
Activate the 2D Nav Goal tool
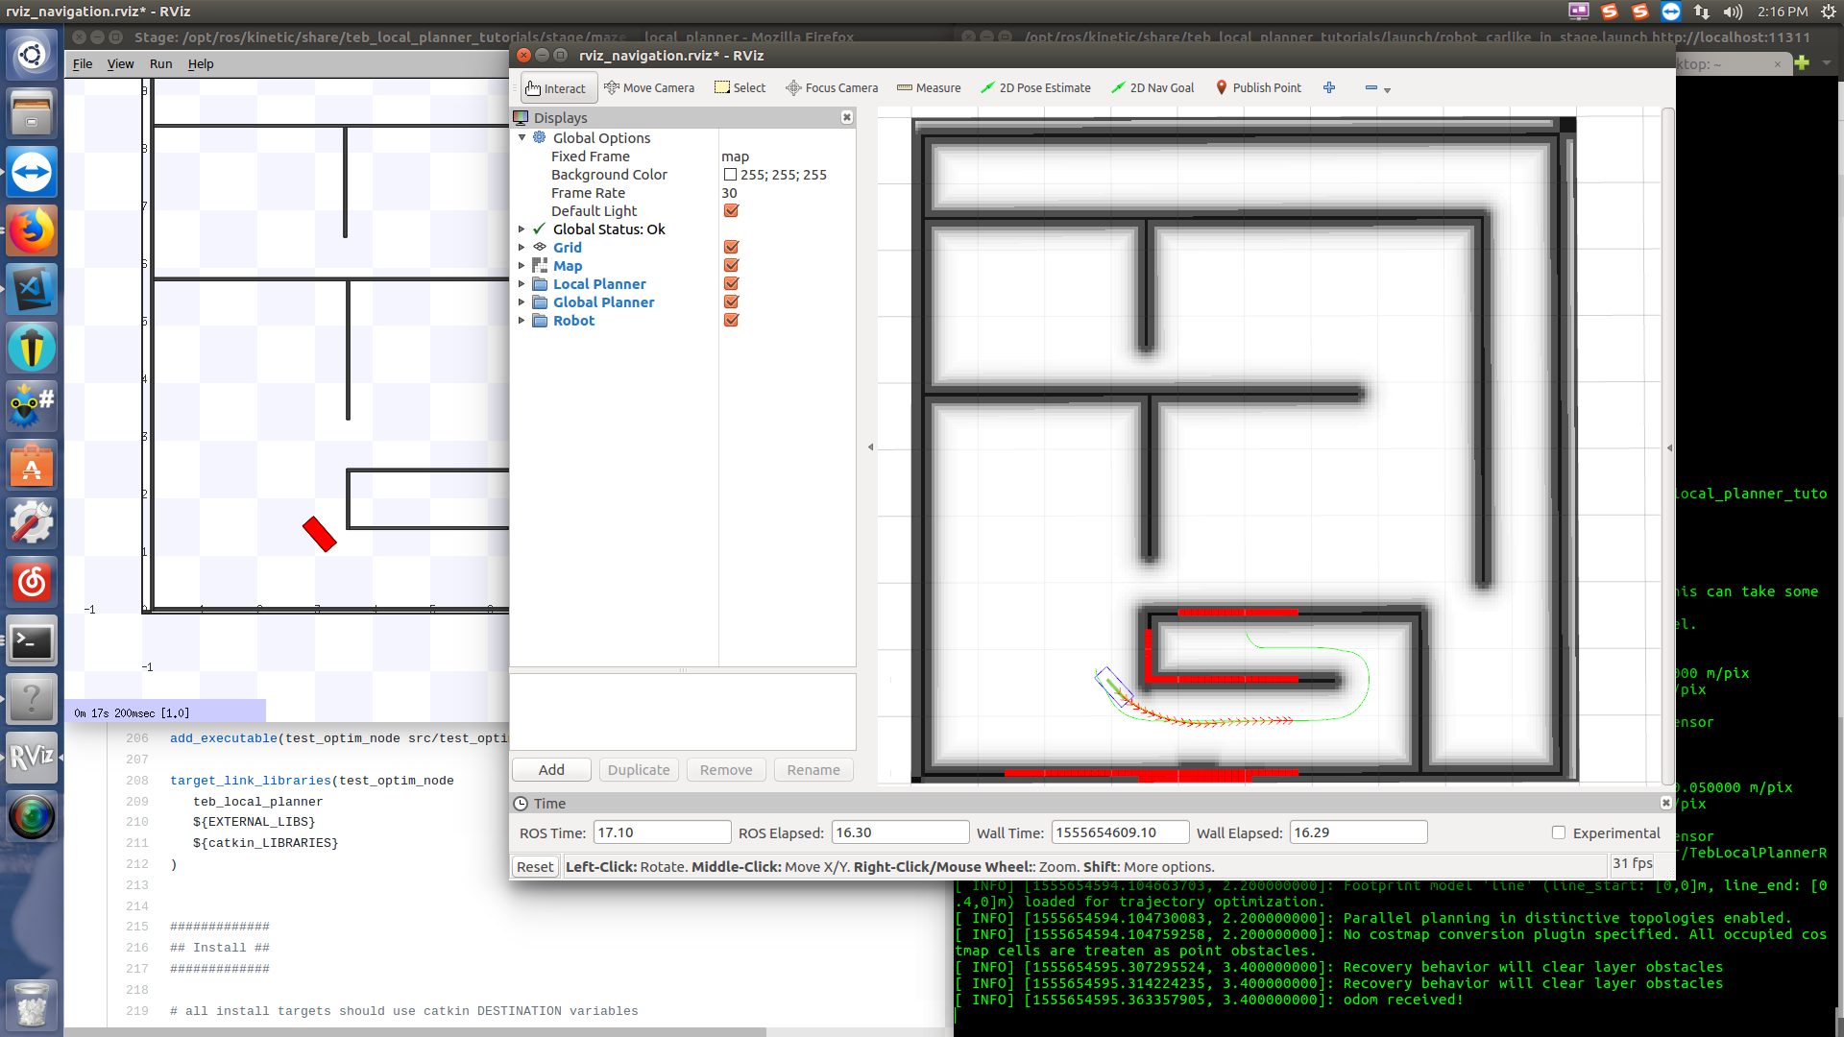(x=1152, y=88)
